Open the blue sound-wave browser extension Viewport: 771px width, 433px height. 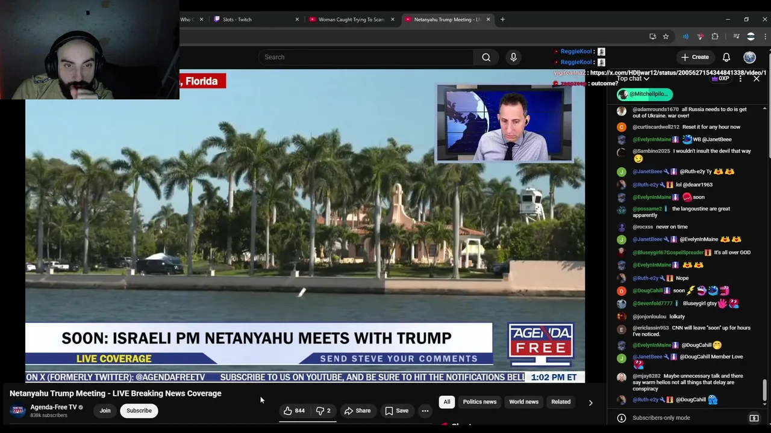tap(685, 37)
